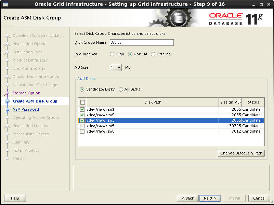Click the ASM Password step node icon
The height and width of the screenshot is (205, 274).
click(x=7, y=110)
